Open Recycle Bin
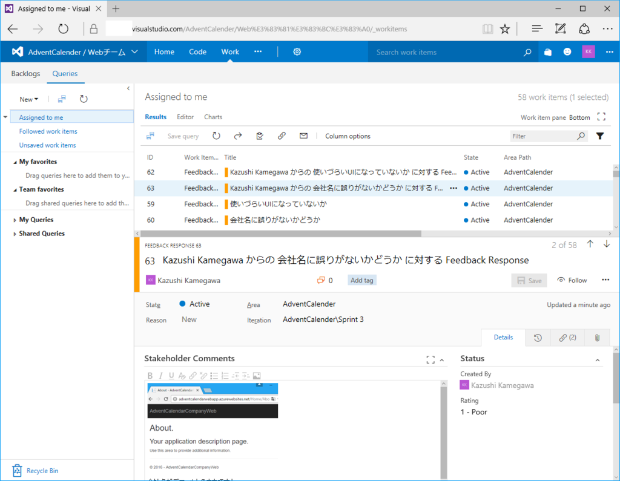620x481 pixels. [35, 471]
